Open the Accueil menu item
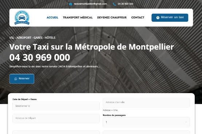This screenshot has height=134, width=202. 52,18
